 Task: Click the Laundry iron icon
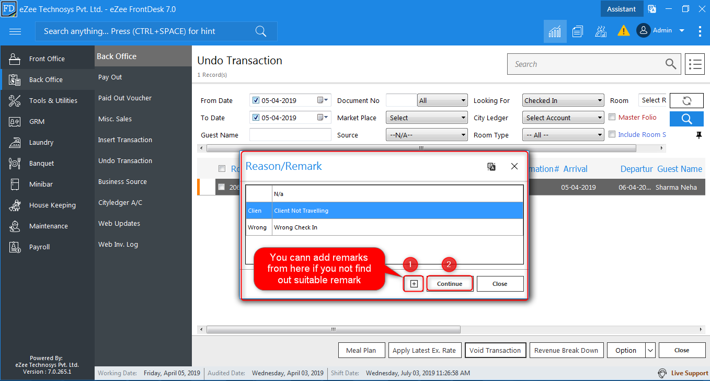point(15,142)
